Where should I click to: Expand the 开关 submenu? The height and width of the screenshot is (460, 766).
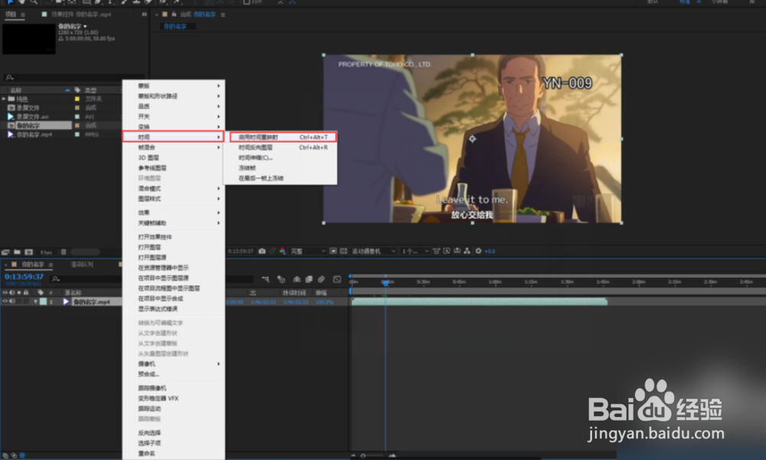(174, 117)
